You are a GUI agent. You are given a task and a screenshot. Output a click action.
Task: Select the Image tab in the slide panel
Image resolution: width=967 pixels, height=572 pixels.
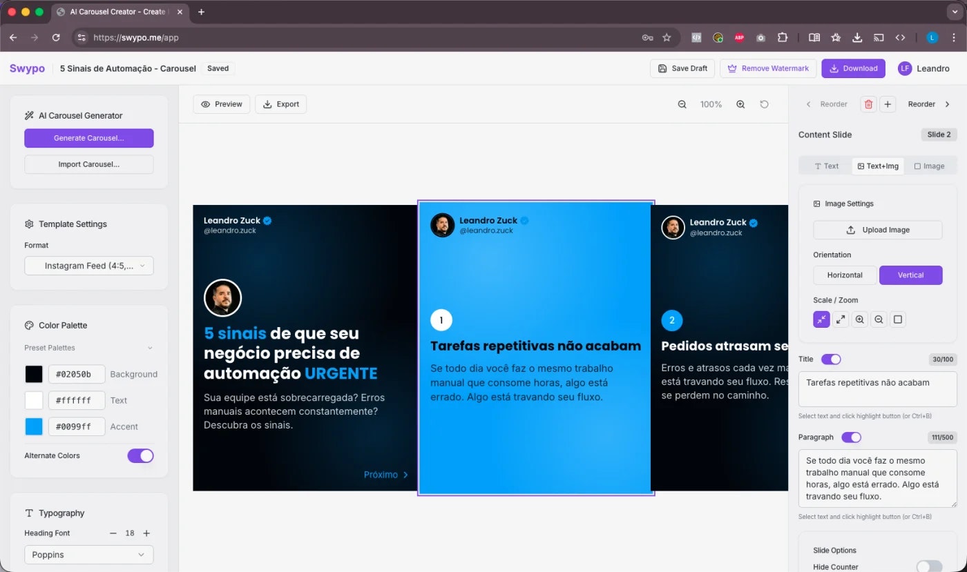tap(929, 166)
